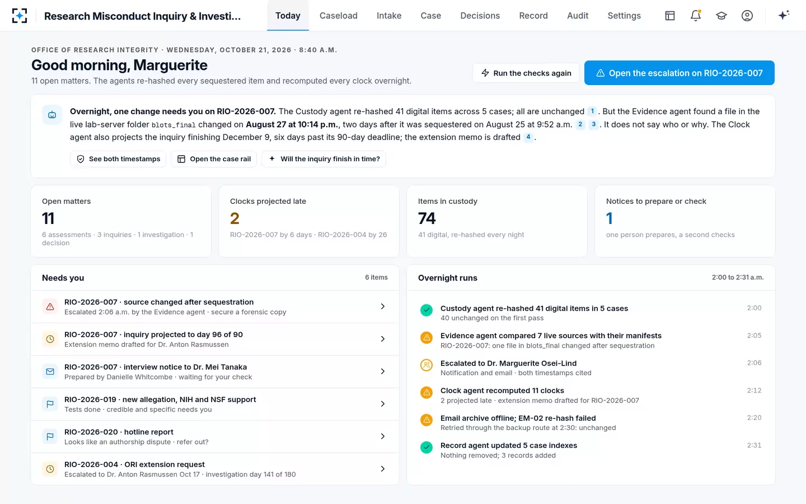Viewport: 806px width, 504px height.
Task: Open the Clocks projected late card
Action: (309, 221)
